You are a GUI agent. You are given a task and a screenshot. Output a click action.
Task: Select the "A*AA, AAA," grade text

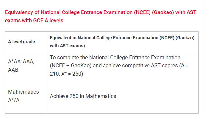coord(21,62)
